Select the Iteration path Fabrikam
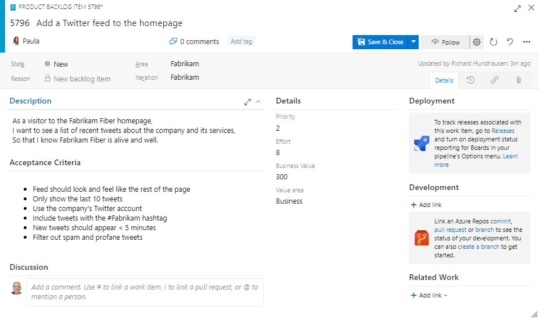The width and height of the screenshot is (539, 319). (x=185, y=77)
